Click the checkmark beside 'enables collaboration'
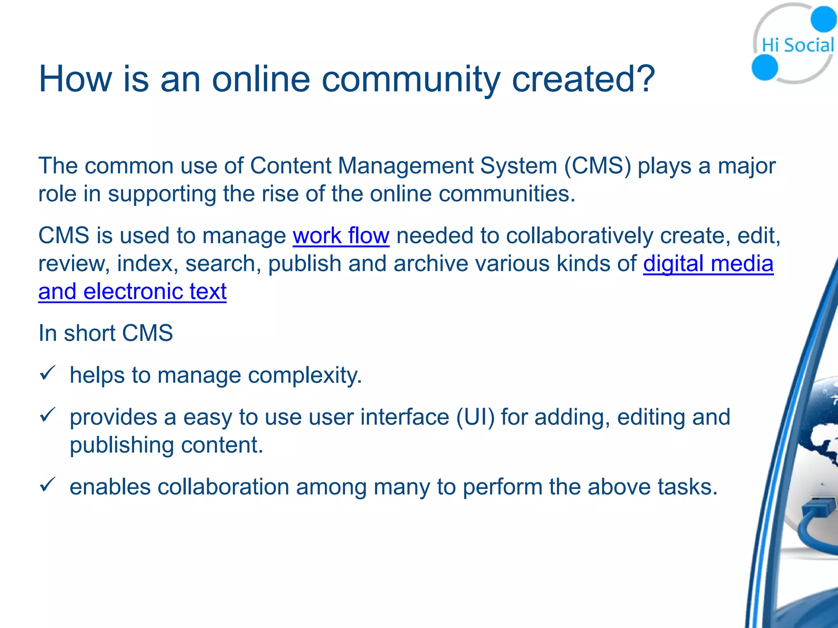This screenshot has width=838, height=628. (x=47, y=485)
